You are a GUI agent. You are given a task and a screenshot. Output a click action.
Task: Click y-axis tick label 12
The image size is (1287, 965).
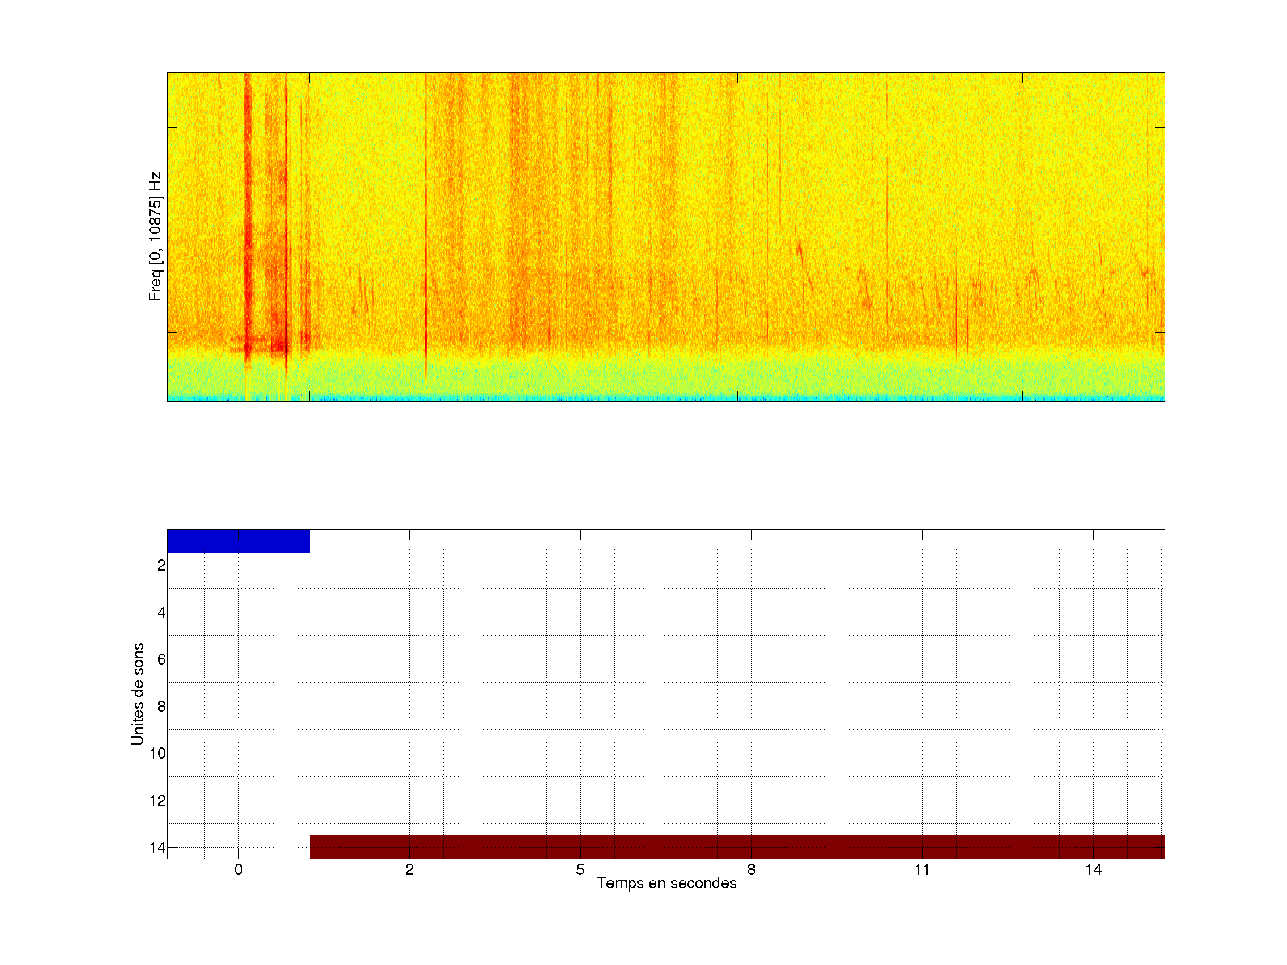(x=158, y=801)
